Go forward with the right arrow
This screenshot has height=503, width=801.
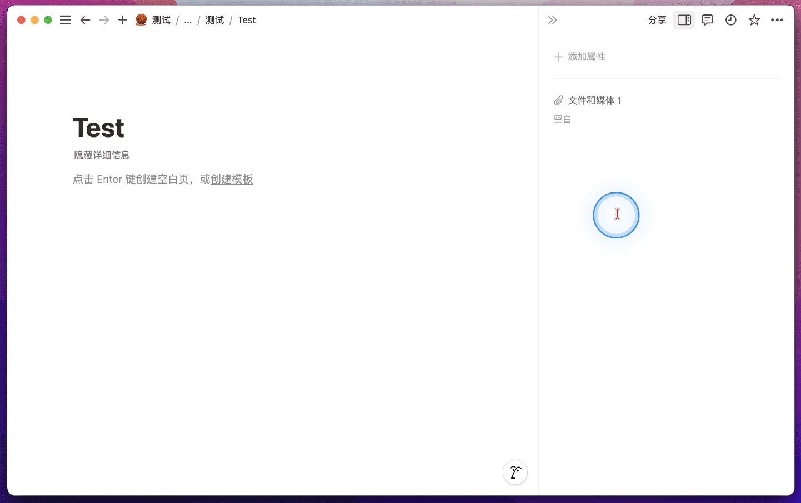[104, 20]
